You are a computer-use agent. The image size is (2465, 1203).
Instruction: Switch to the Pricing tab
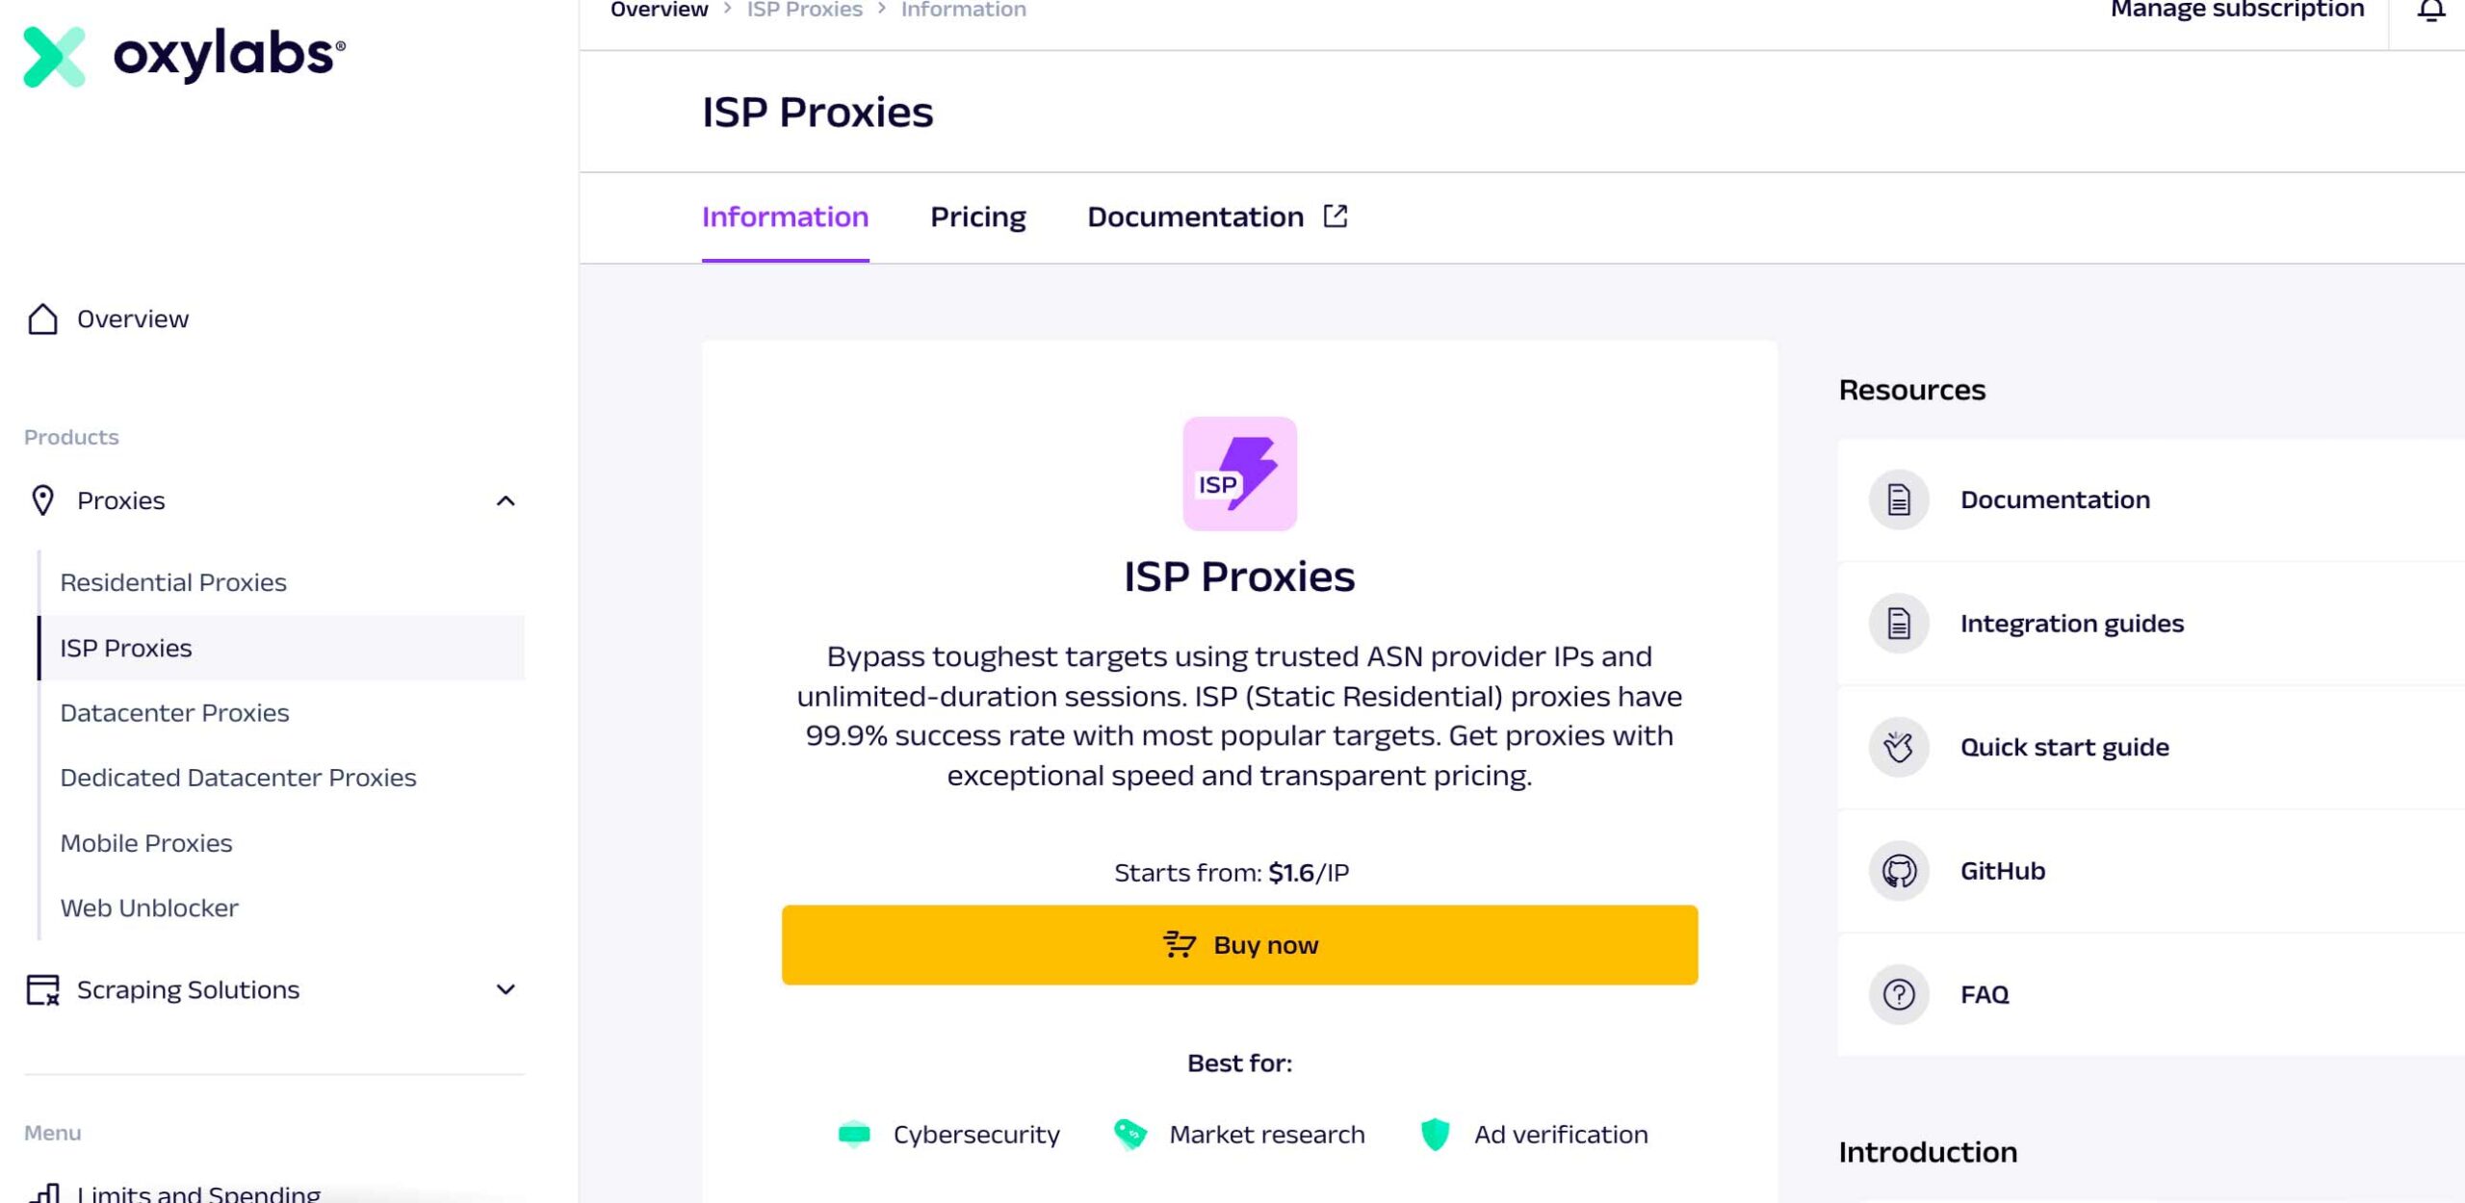click(977, 218)
